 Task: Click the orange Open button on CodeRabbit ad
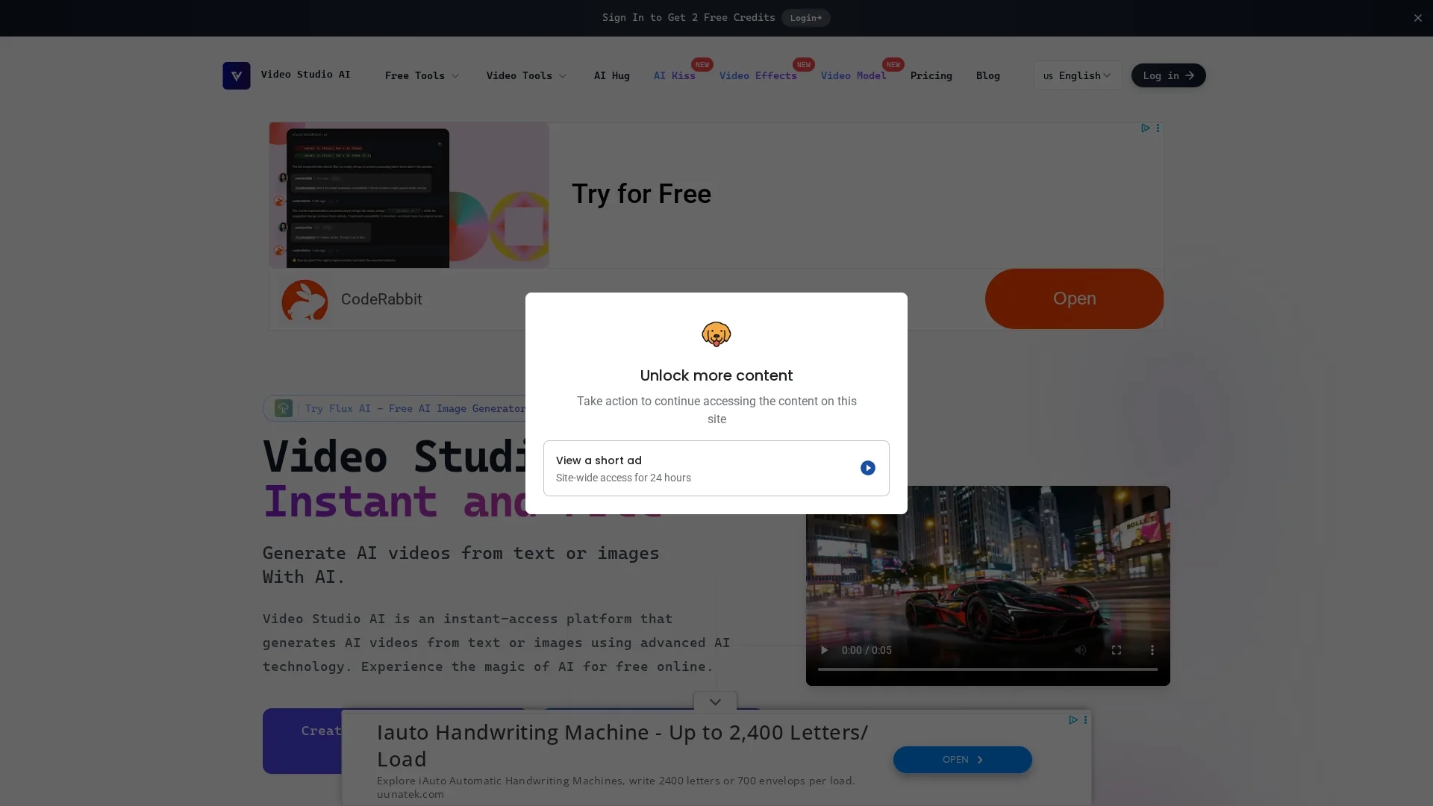click(1074, 299)
